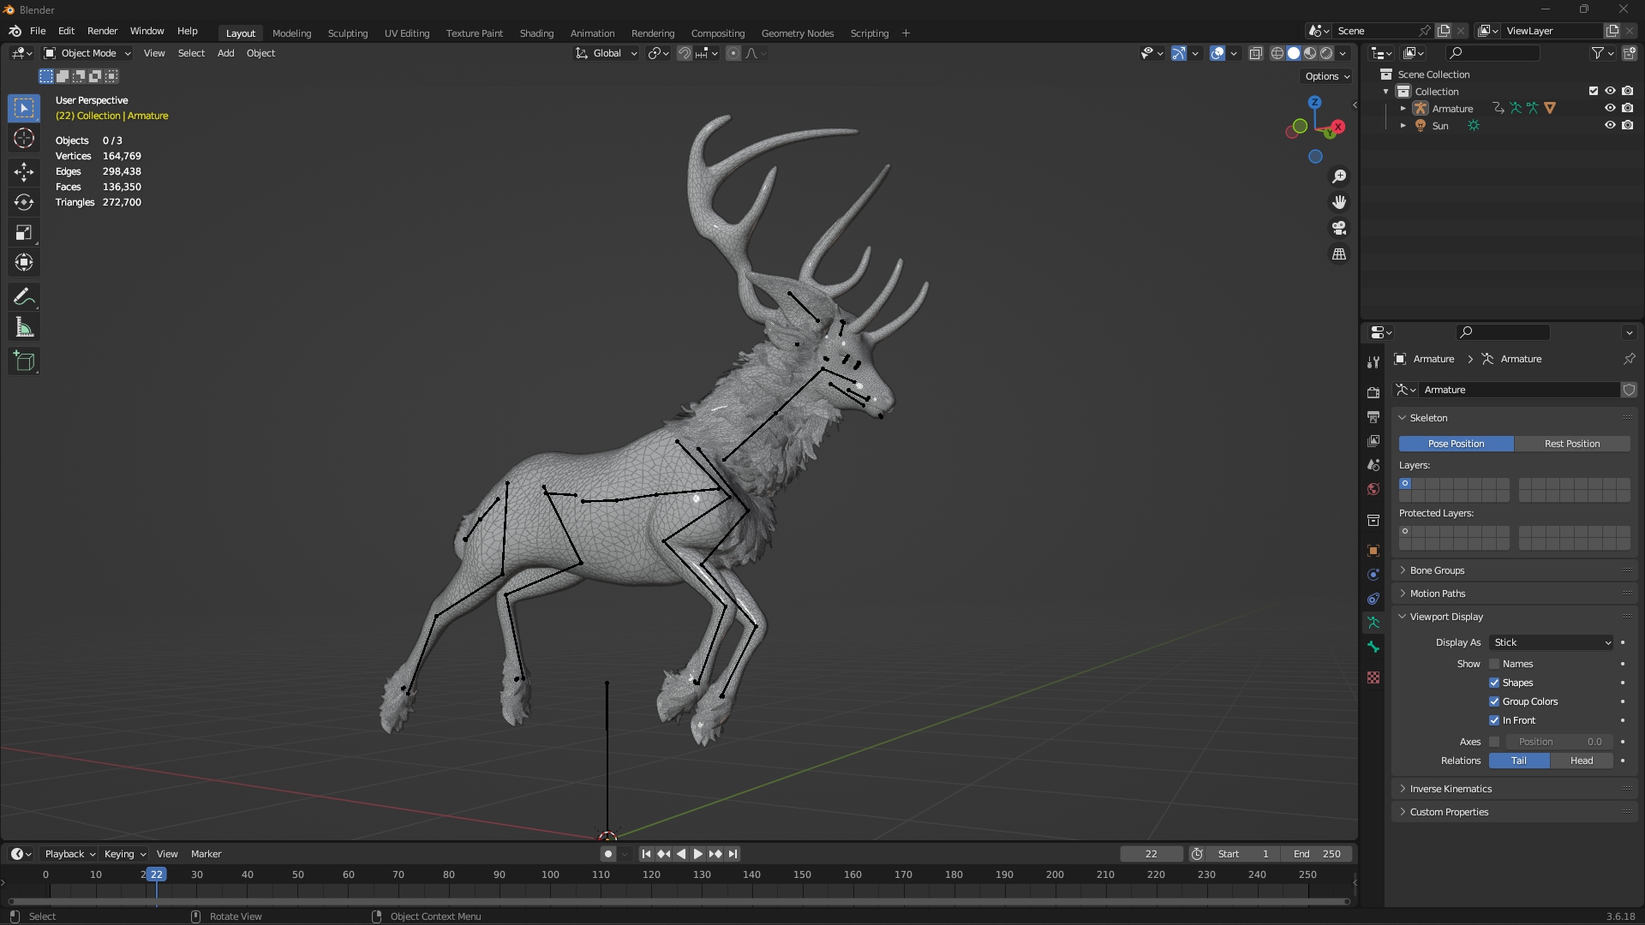1645x925 pixels.
Task: Click the Add Cube tool icon
Action: 24,361
